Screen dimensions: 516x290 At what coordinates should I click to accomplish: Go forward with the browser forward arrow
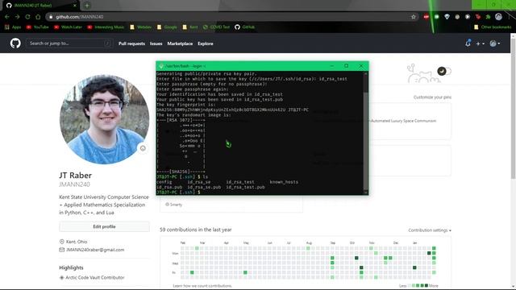(x=17, y=17)
